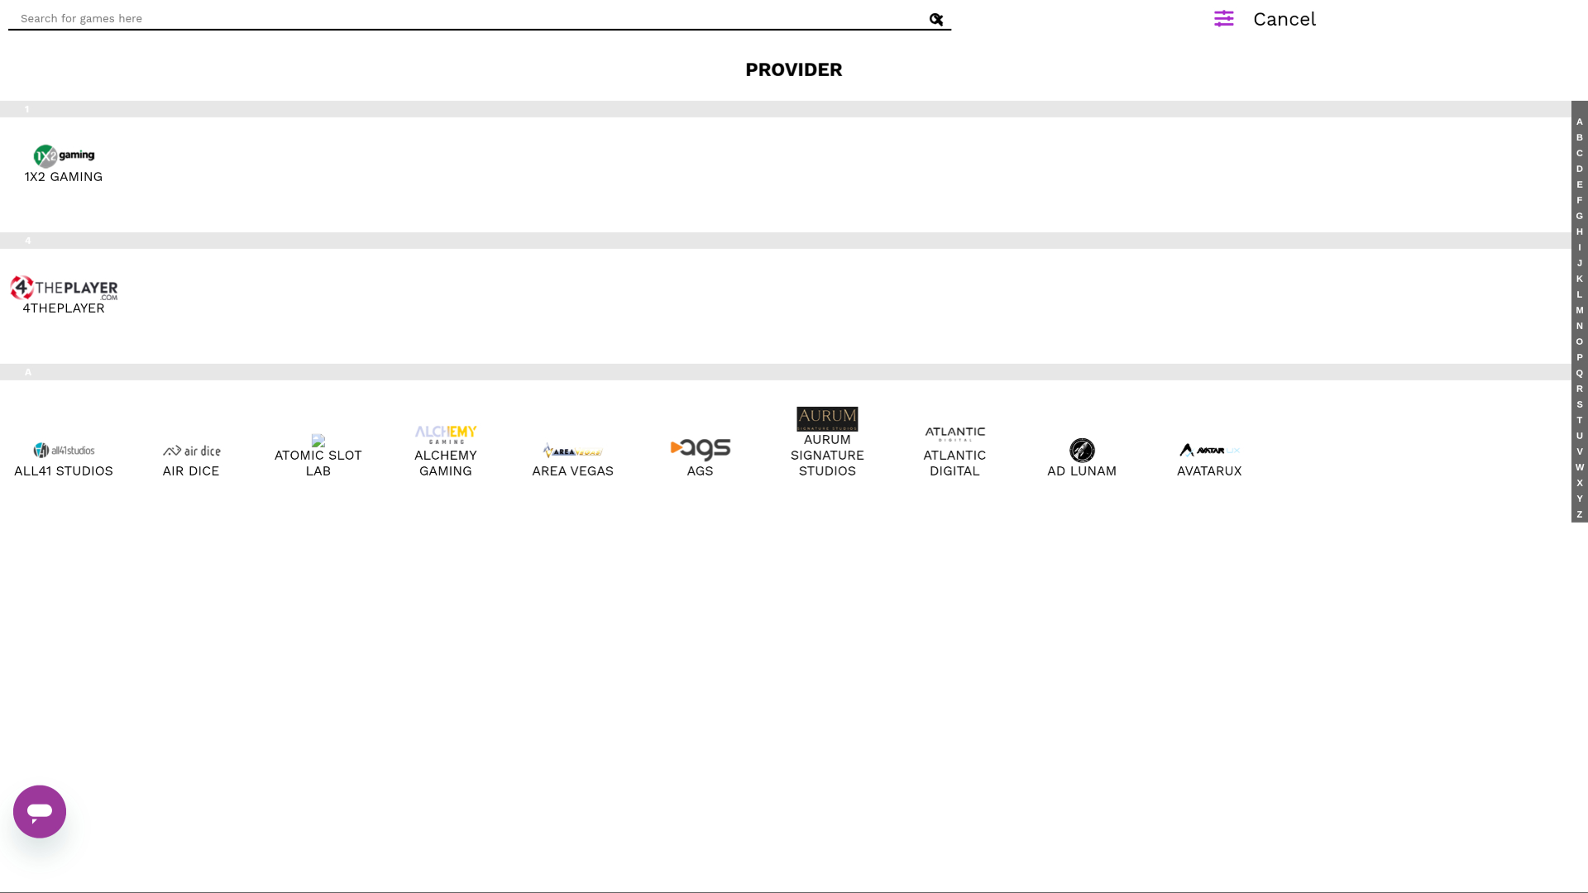Viewport: 1588px width, 893px height.
Task: Focus the Search for games field
Action: tap(467, 18)
